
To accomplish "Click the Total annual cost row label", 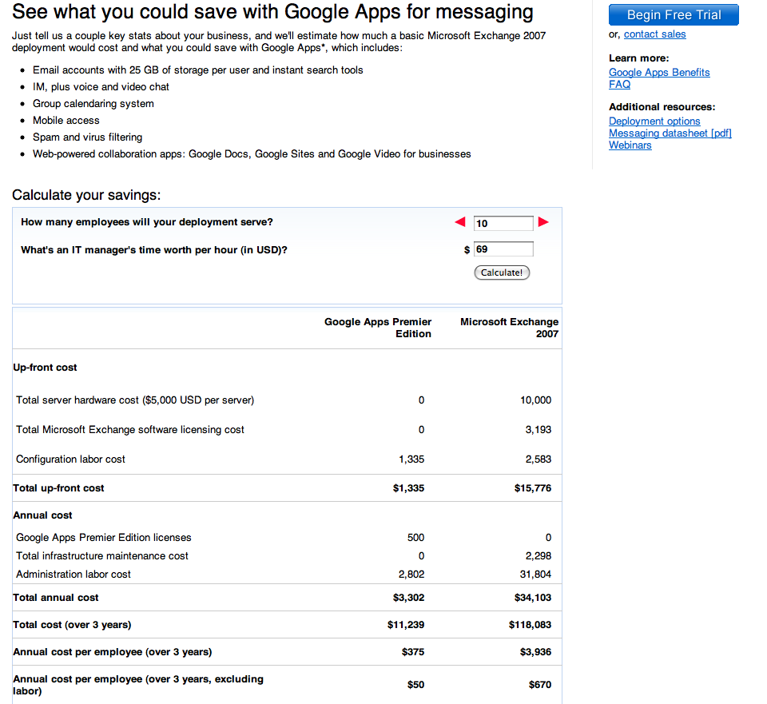I will click(56, 598).
